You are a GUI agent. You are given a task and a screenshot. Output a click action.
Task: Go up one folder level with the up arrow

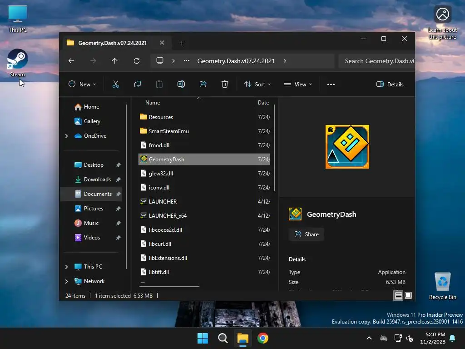coord(115,61)
